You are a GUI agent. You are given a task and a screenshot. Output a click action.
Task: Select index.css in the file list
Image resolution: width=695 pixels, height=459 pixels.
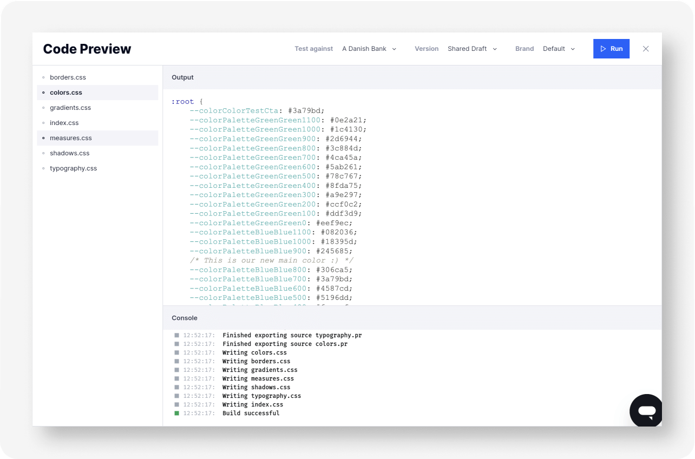tap(97, 123)
